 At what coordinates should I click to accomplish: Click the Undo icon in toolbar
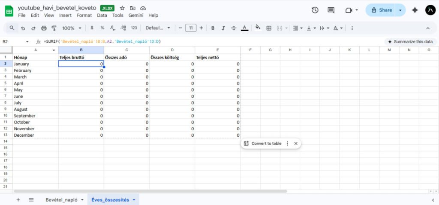coord(23,28)
